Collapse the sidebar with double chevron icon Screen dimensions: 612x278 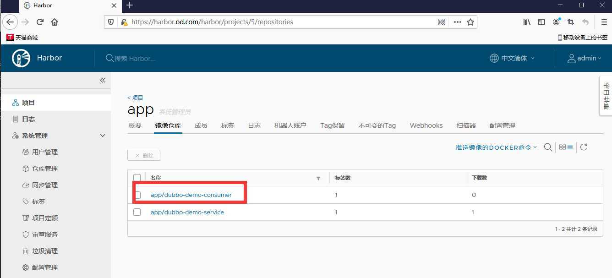point(103,80)
